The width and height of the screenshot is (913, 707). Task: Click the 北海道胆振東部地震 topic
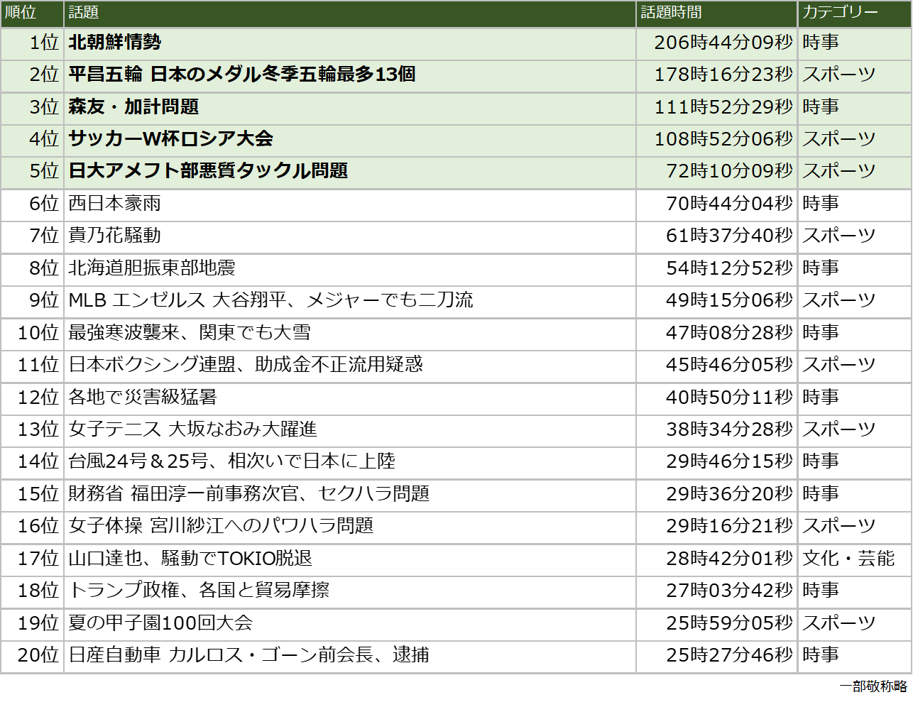[x=152, y=268]
